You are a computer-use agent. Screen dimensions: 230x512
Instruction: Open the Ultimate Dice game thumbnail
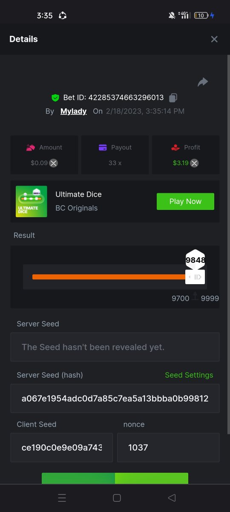tap(32, 201)
